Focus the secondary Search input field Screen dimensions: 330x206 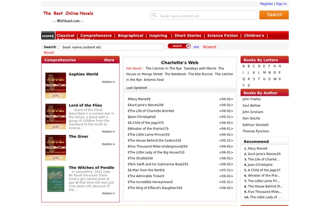coord(111,47)
